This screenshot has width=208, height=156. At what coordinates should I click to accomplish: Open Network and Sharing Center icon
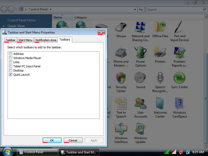(140, 28)
